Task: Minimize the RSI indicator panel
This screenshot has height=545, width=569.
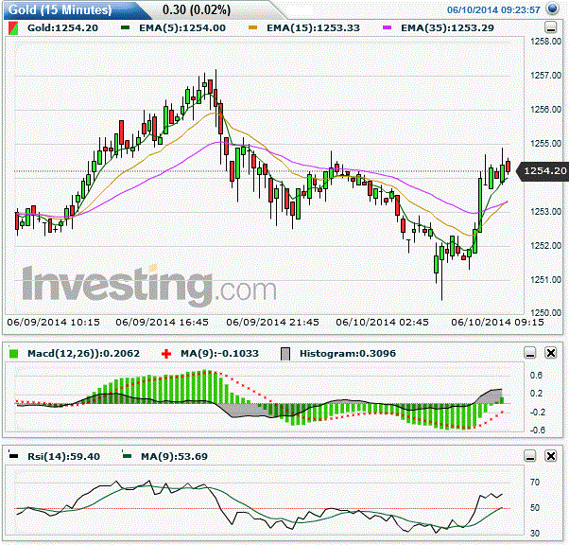Action: coord(530,456)
